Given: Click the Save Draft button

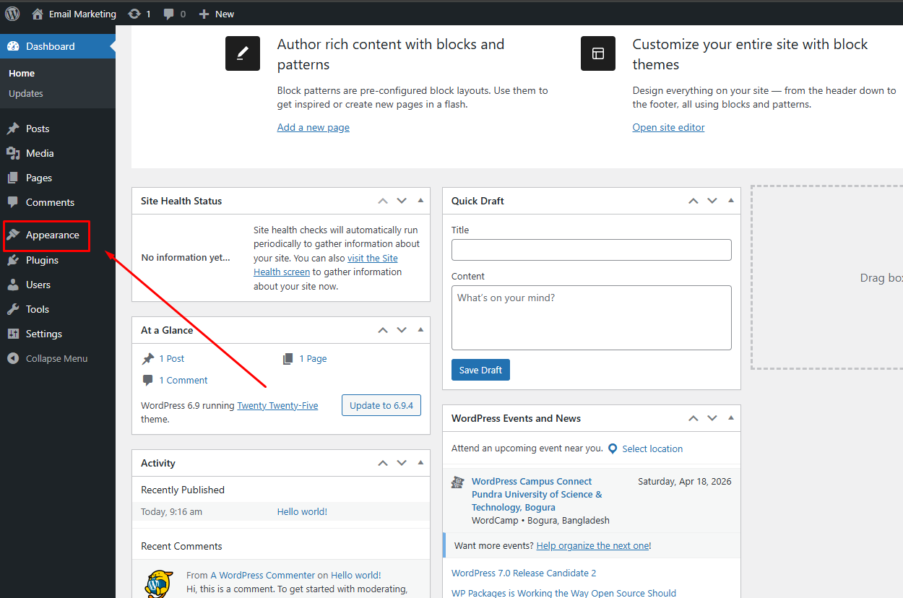Looking at the screenshot, I should [x=480, y=369].
